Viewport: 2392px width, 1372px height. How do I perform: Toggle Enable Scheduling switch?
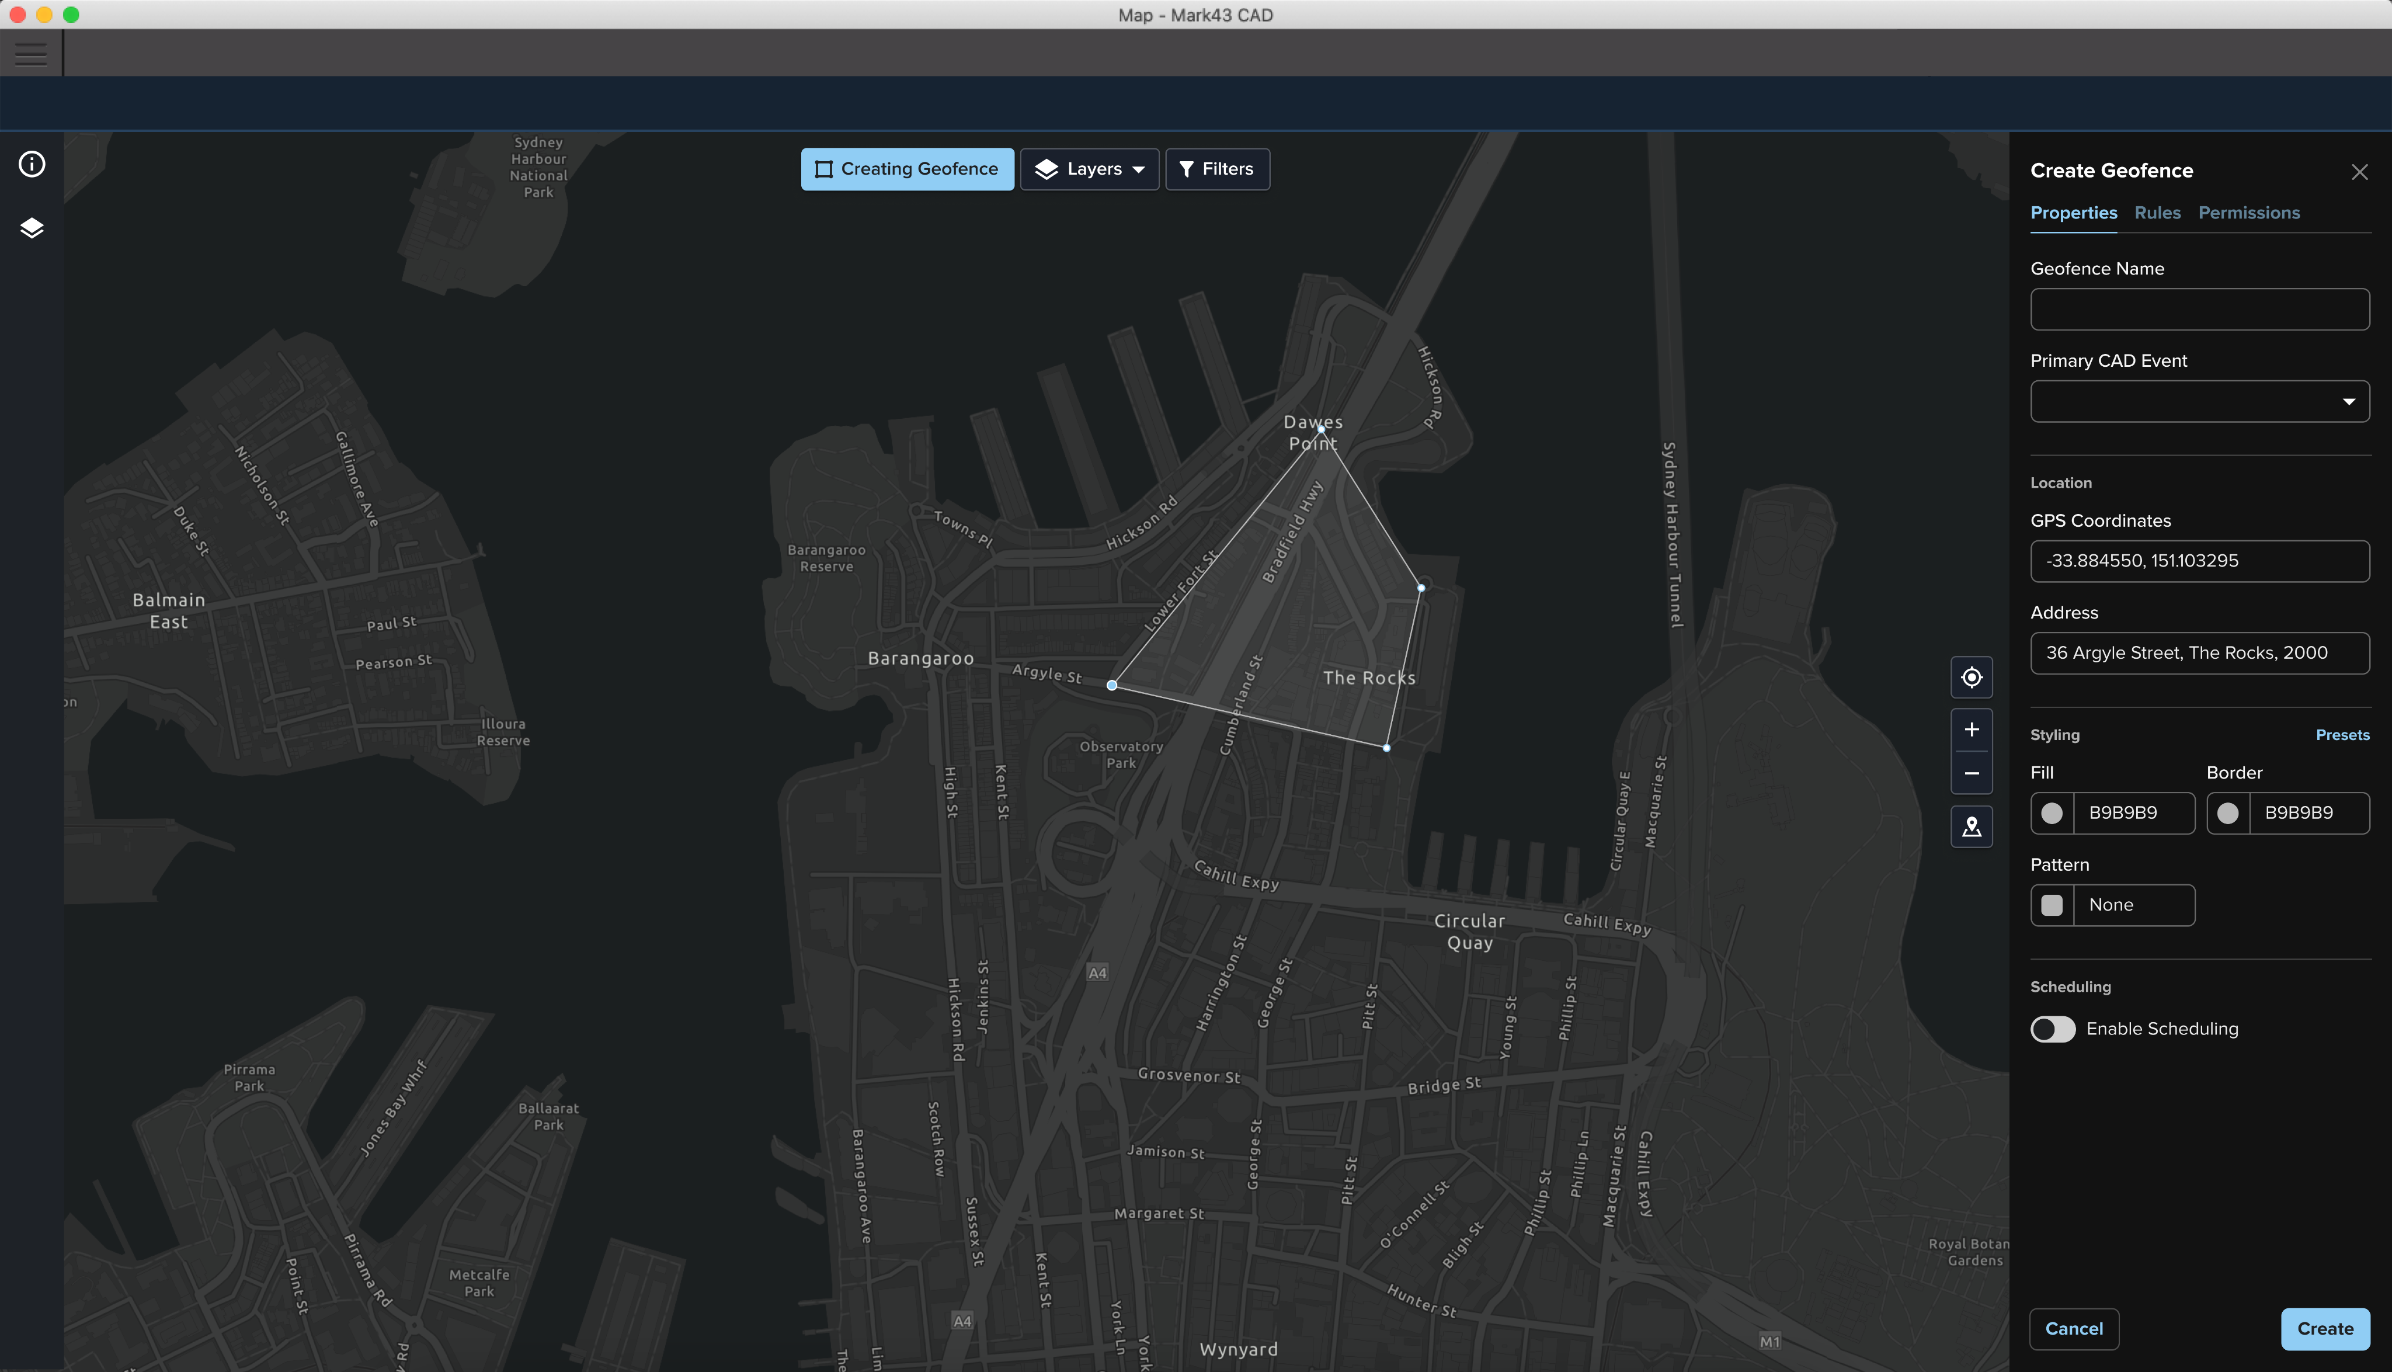[x=2053, y=1029]
